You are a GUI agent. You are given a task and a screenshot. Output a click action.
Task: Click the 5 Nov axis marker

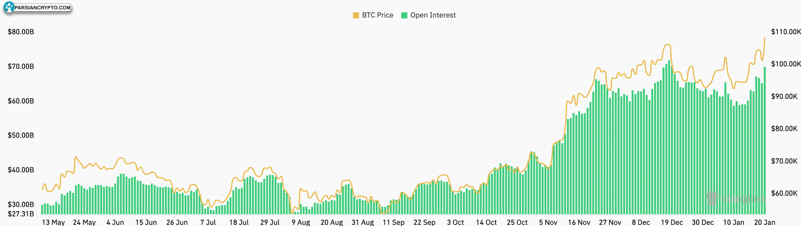[x=548, y=222]
